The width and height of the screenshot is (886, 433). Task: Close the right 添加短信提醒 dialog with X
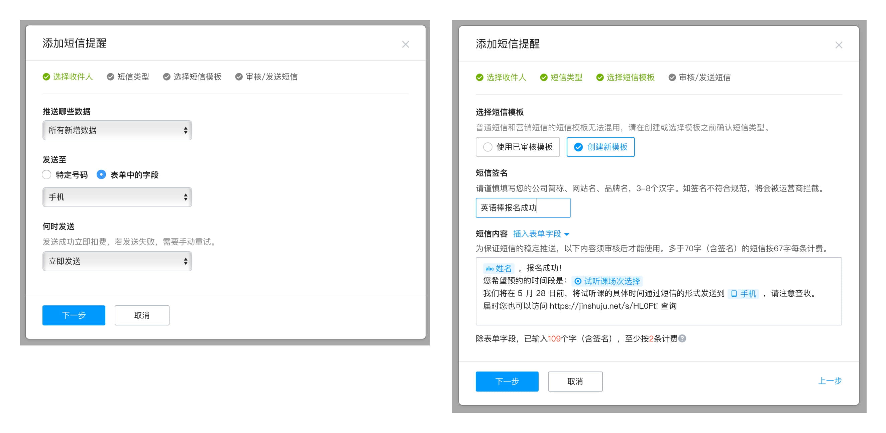tap(839, 45)
